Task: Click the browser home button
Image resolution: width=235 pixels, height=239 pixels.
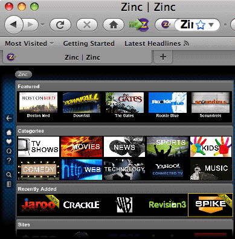Action: 114,25
